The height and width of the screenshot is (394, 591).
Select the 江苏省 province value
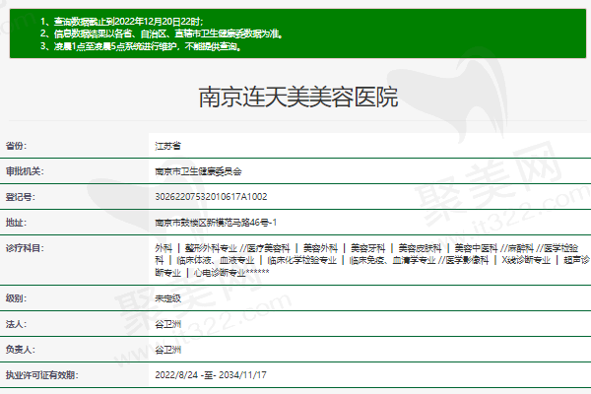(x=168, y=145)
